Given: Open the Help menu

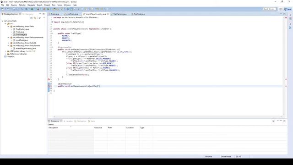Looking at the screenshot, I should click(75, 5).
